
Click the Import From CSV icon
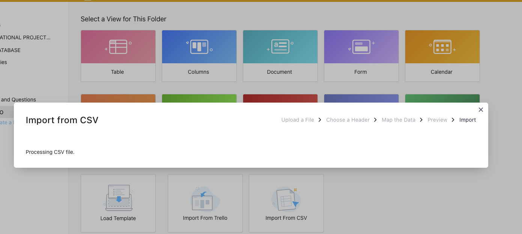click(x=286, y=198)
